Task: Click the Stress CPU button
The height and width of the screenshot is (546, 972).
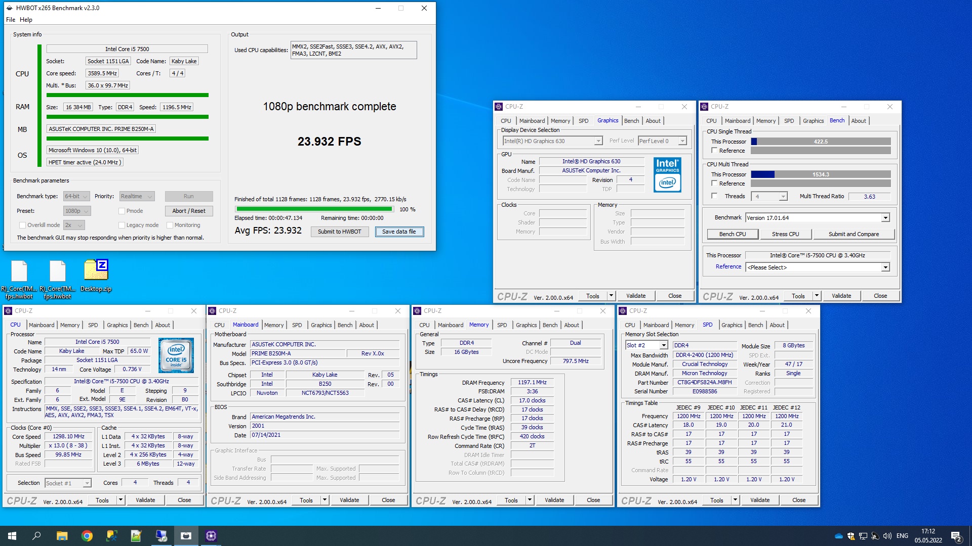Action: tap(785, 234)
